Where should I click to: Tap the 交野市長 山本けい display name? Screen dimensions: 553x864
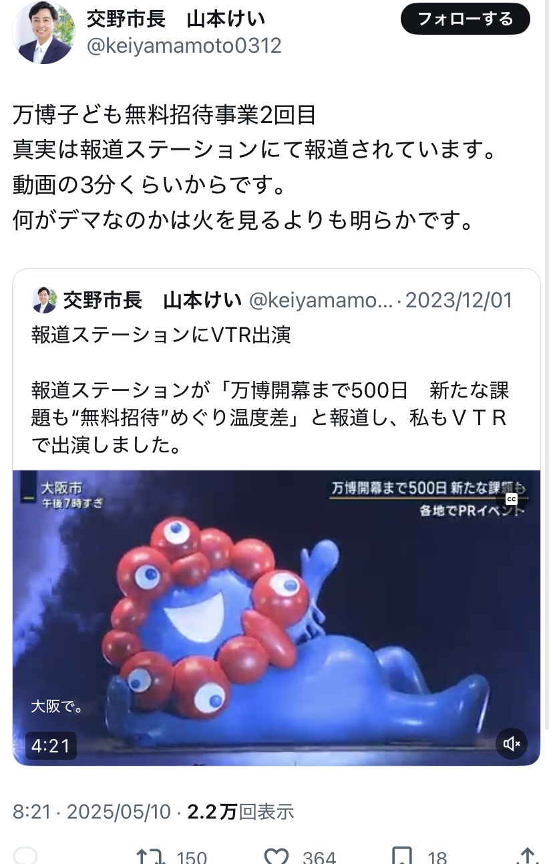(176, 19)
